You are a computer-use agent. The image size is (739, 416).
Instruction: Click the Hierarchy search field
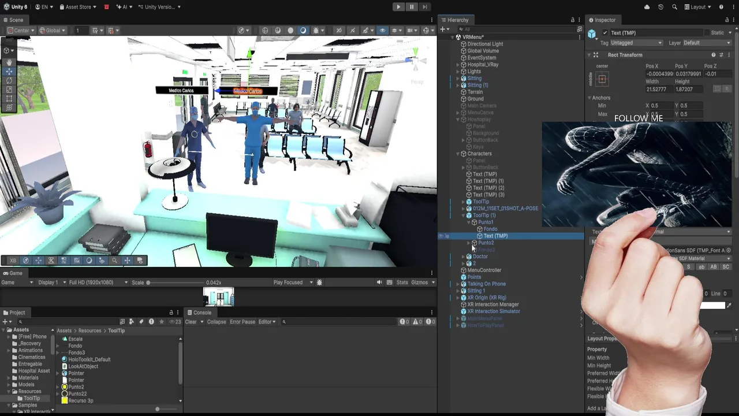[517, 29]
